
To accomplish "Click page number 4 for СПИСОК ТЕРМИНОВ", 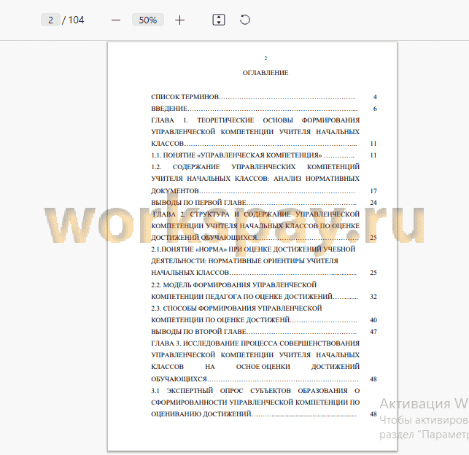I will [375, 97].
